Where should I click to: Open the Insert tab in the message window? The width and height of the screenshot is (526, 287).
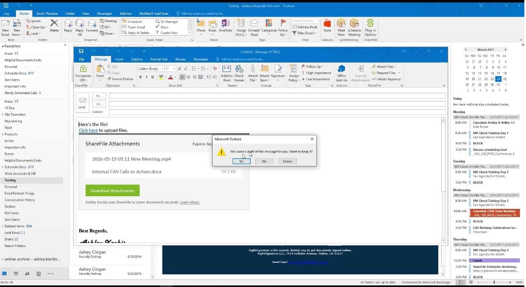119,59
